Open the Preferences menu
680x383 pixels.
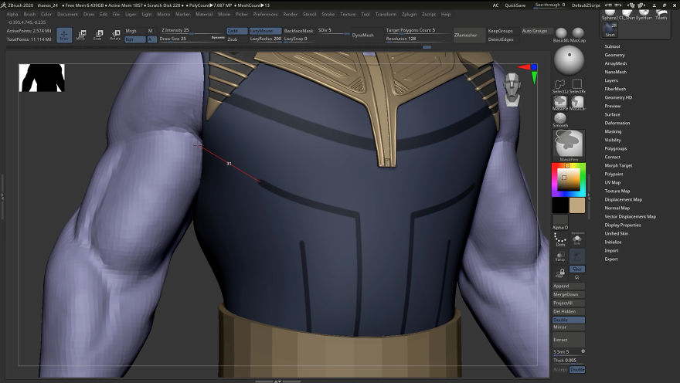(x=265, y=15)
